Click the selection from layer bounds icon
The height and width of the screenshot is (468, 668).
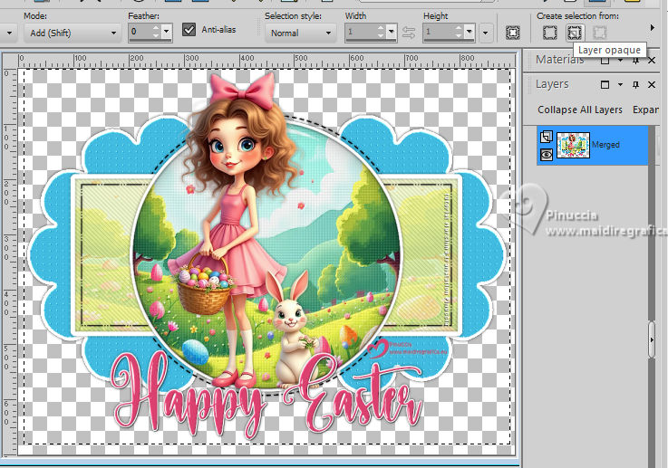(550, 33)
